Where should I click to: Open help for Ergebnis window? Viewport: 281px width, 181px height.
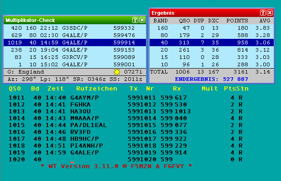(x=263, y=13)
